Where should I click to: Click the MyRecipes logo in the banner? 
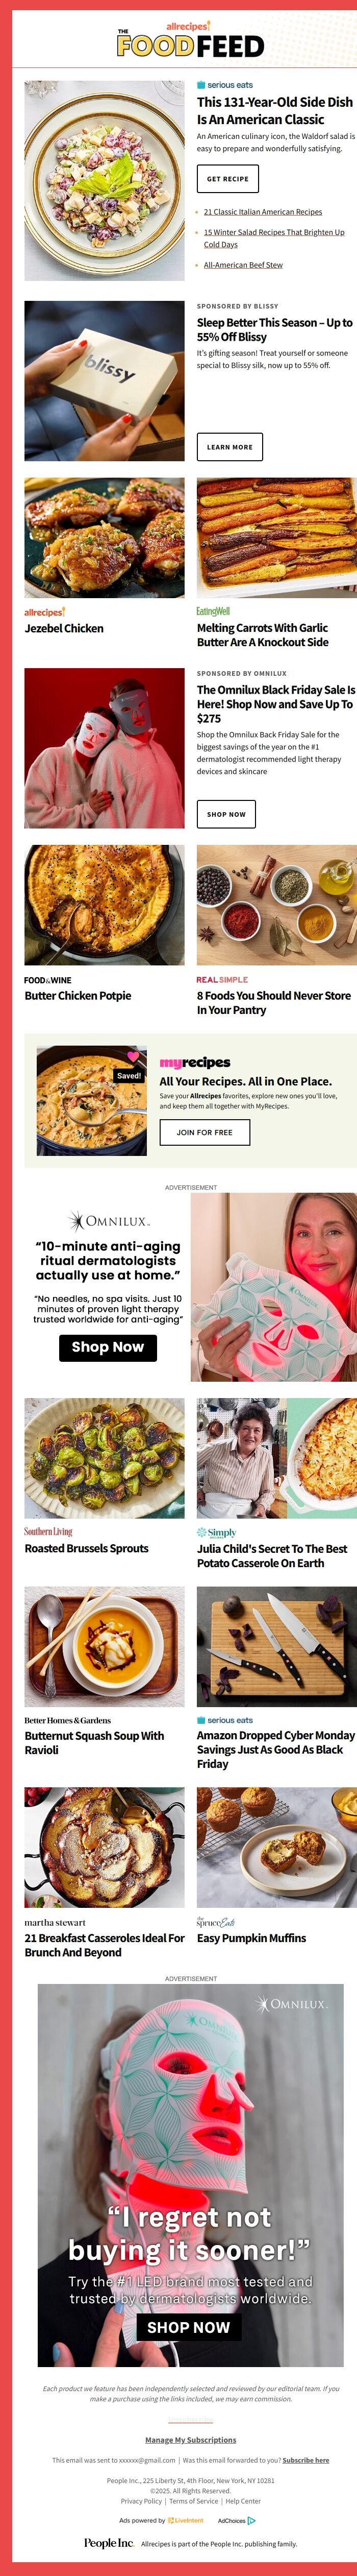click(194, 1062)
